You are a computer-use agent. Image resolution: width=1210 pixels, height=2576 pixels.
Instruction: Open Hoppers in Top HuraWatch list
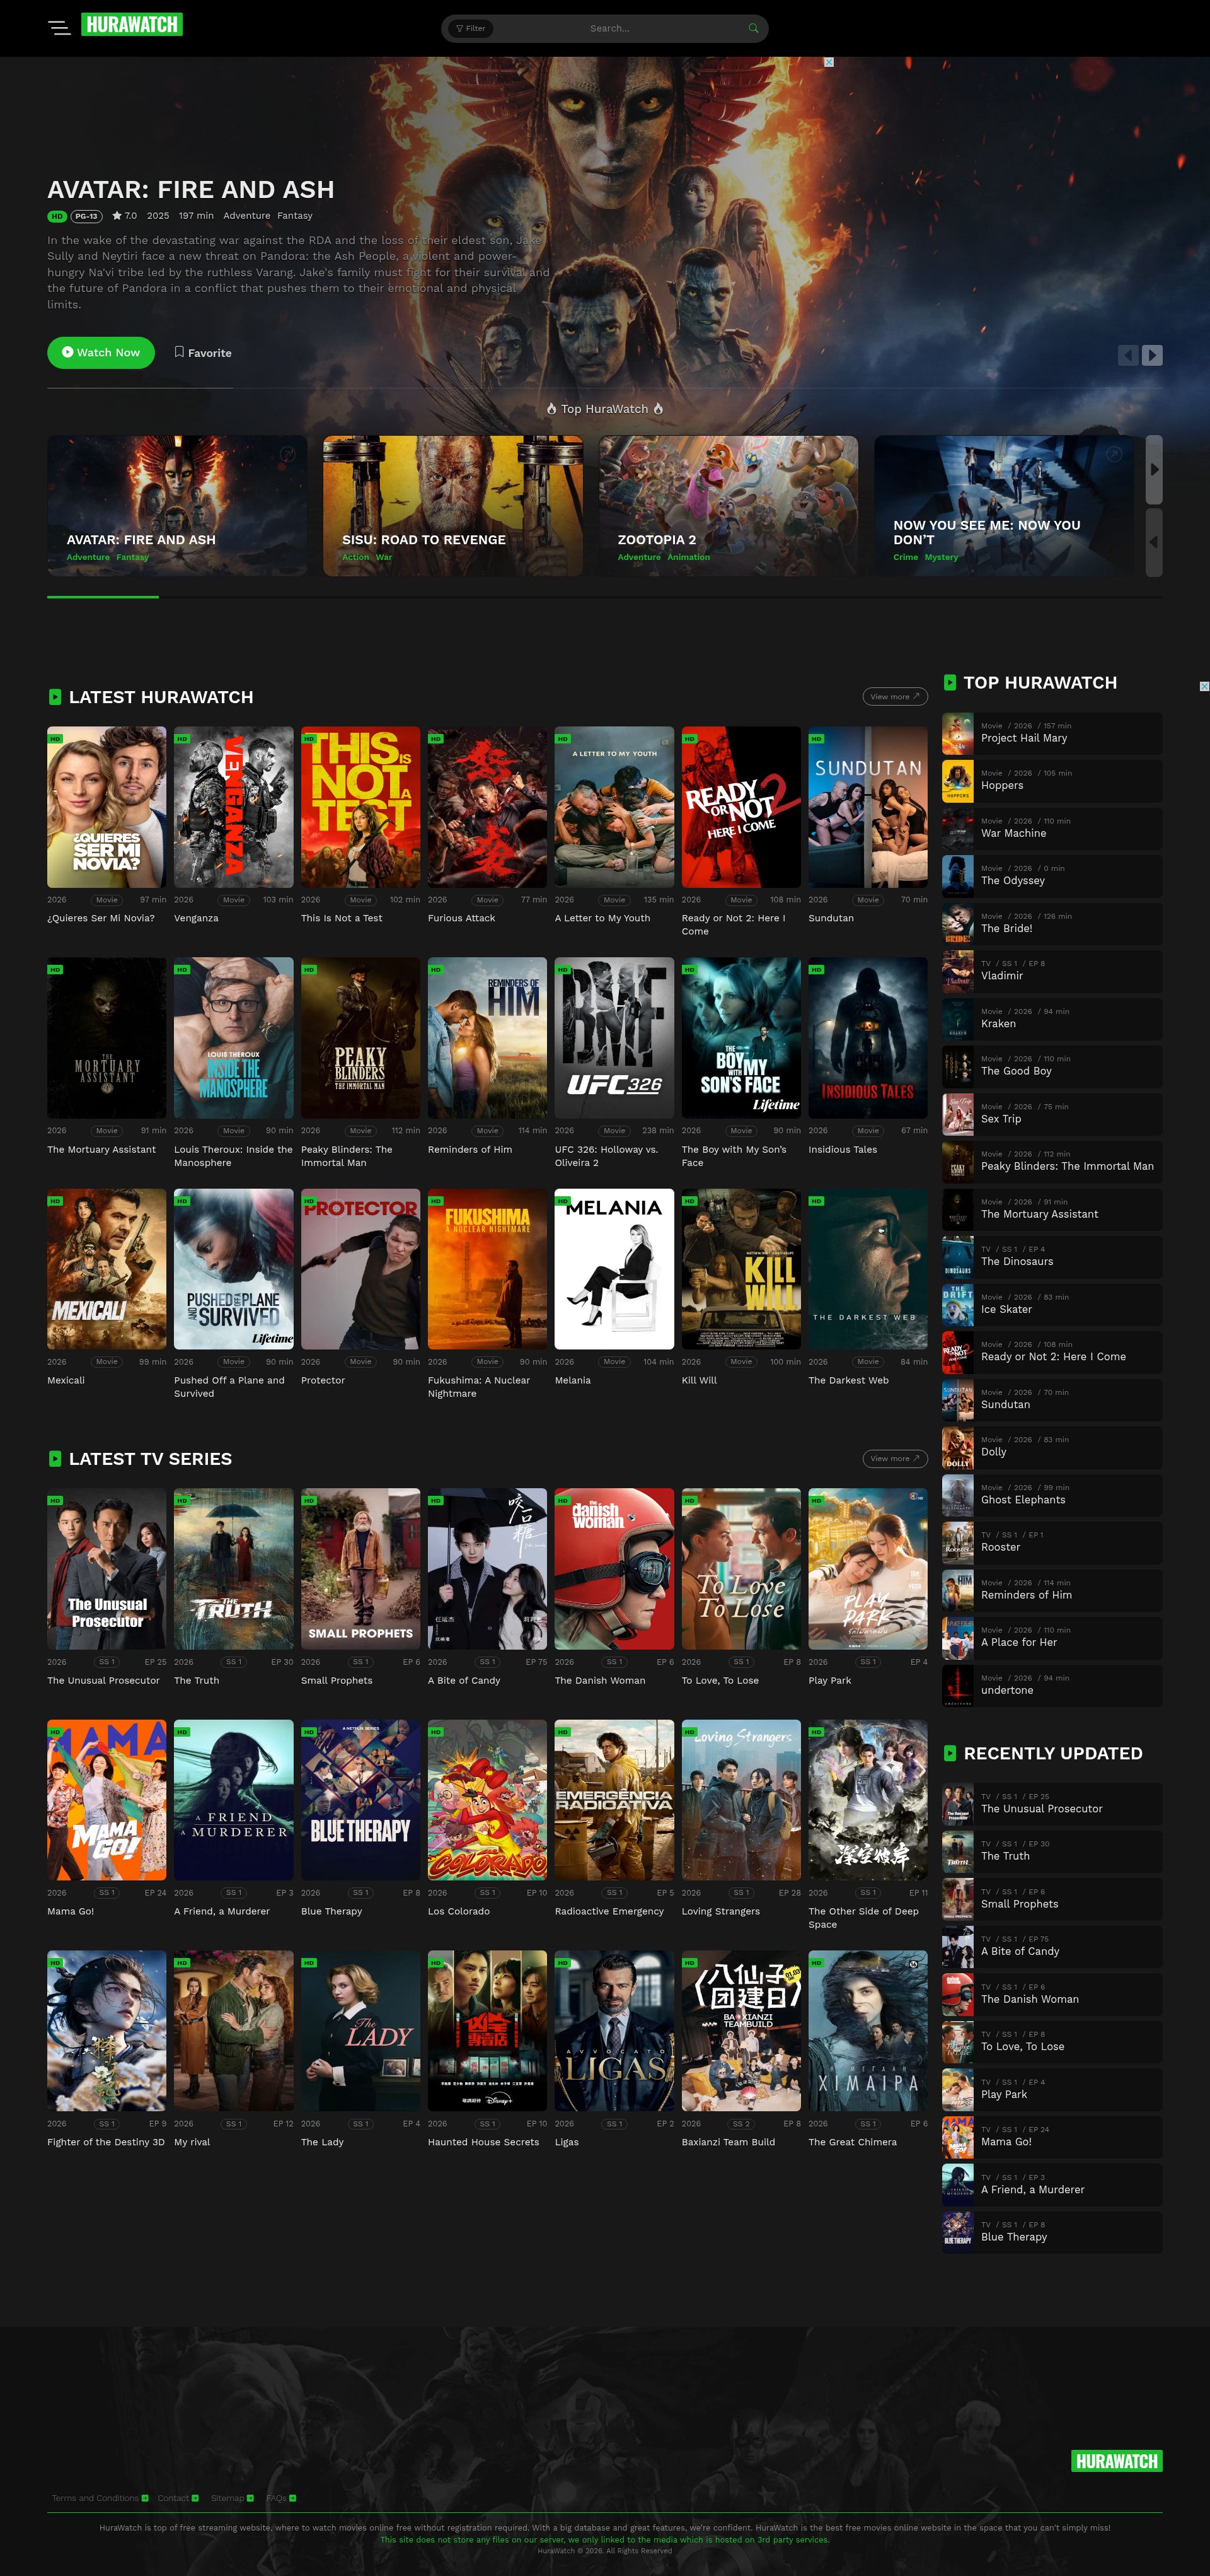click(x=1052, y=781)
